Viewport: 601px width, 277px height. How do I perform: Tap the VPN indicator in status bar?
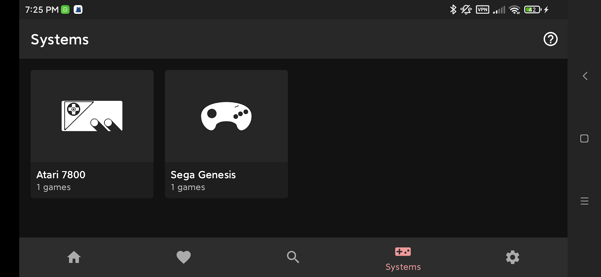click(482, 10)
